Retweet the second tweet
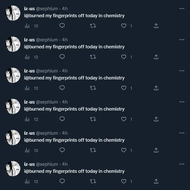The width and height of the screenshot is (190, 190). point(93,57)
